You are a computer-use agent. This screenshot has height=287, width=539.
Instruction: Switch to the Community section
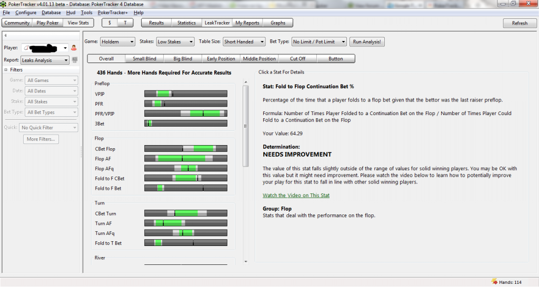coord(17,23)
